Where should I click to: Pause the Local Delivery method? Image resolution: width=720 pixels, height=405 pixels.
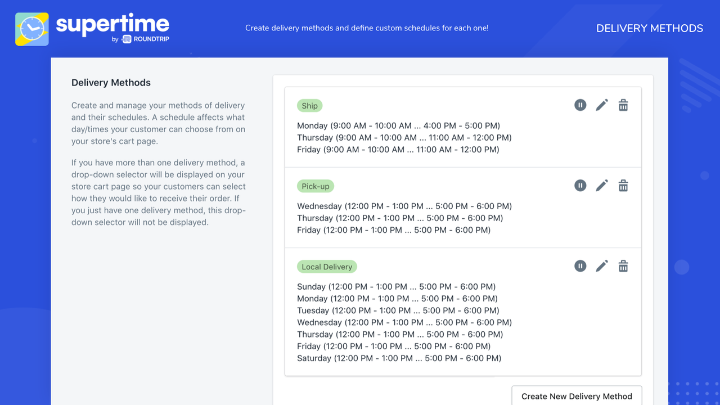(580, 265)
